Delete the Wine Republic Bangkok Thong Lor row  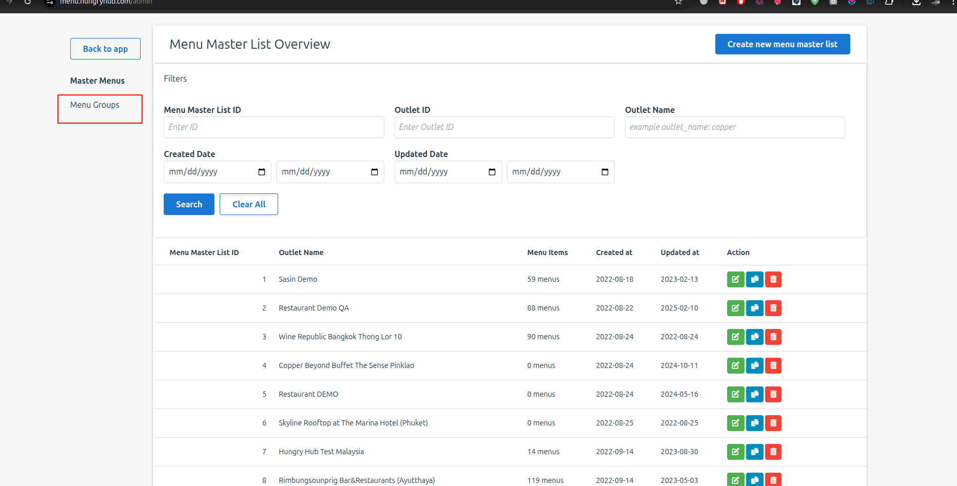(x=773, y=337)
